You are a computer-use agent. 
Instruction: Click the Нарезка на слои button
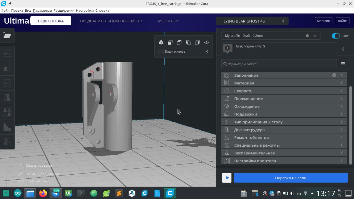pos(291,178)
